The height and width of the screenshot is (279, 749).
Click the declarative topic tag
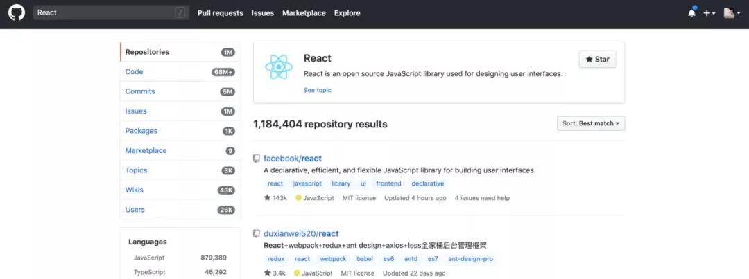(427, 183)
